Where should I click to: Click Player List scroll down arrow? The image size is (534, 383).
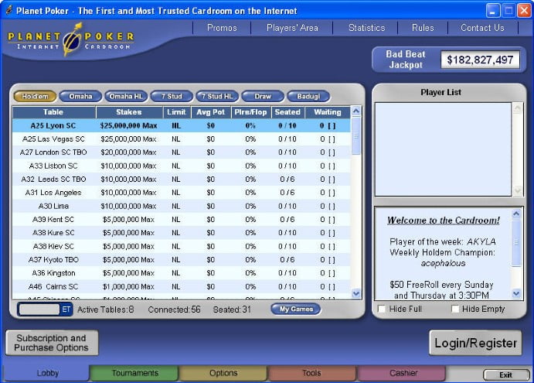point(517,190)
